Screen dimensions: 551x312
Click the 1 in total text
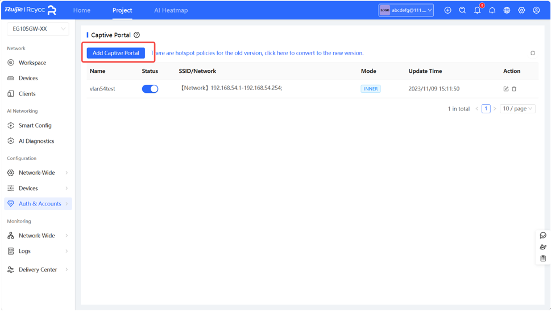coord(458,109)
